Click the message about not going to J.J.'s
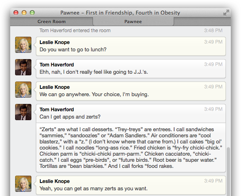The width and height of the screenshot is (241, 196). pyautogui.click(x=94, y=72)
